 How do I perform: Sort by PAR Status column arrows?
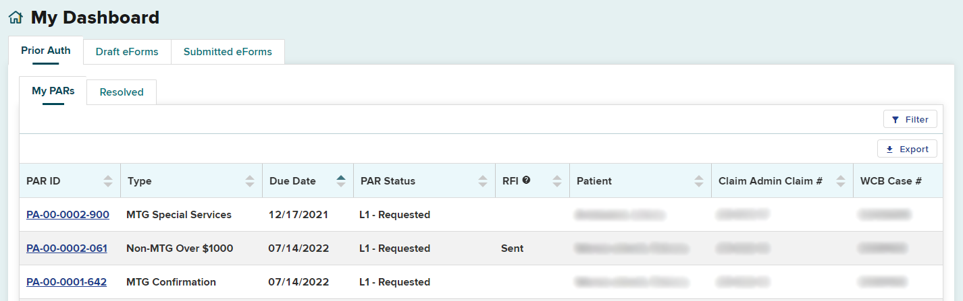482,181
